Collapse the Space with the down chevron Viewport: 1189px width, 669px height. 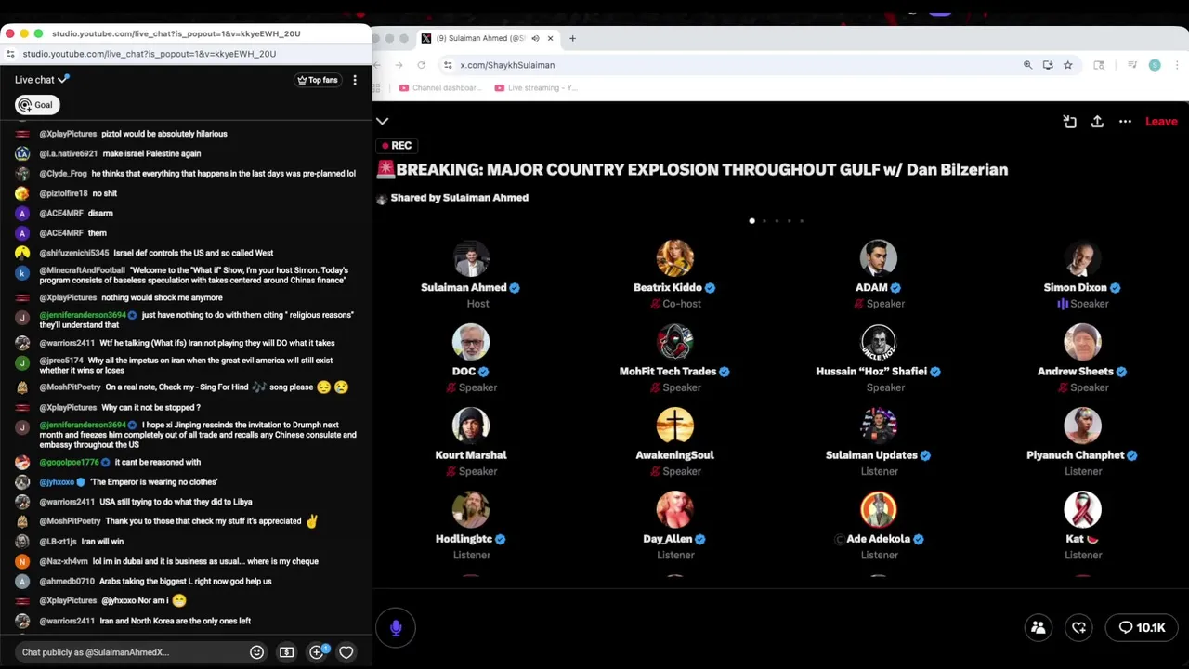pos(382,122)
